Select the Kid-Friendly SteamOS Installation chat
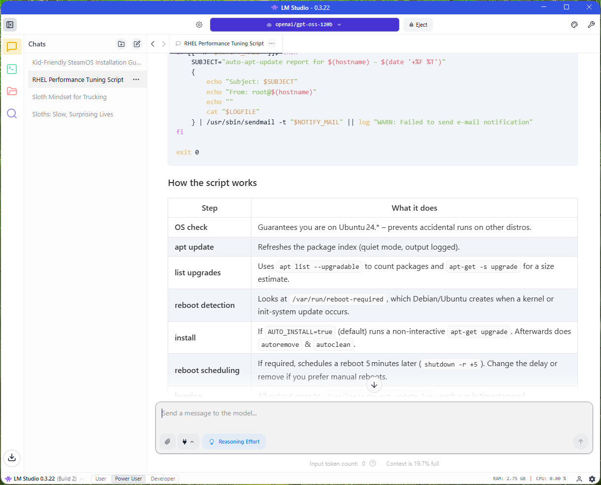Image resolution: width=601 pixels, height=485 pixels. (86, 62)
